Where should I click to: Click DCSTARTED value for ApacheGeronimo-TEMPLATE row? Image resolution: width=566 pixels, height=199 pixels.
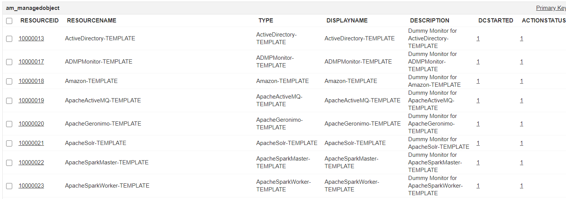click(478, 124)
